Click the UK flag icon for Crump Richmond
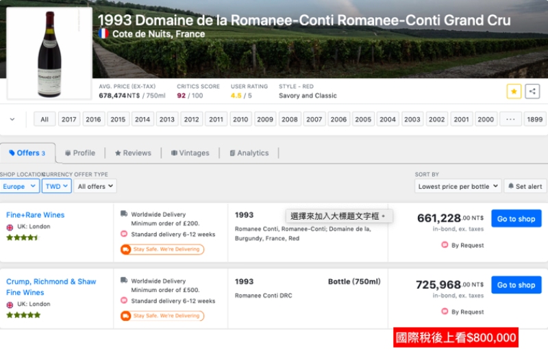This screenshot has width=548, height=351. (x=10, y=305)
